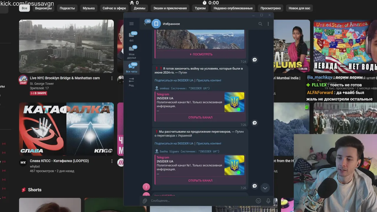377x212 pixels.
Task: Open the emoji picker
Action: coord(258,201)
